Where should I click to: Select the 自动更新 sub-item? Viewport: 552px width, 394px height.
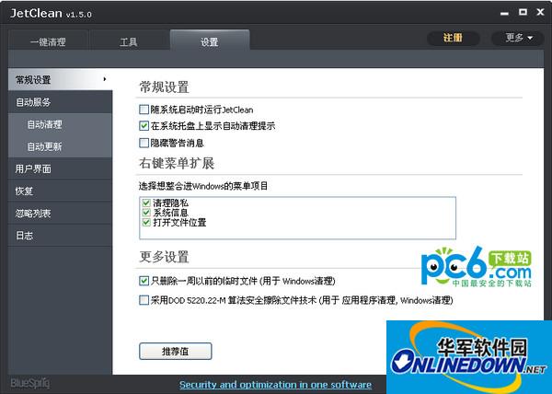click(60, 146)
